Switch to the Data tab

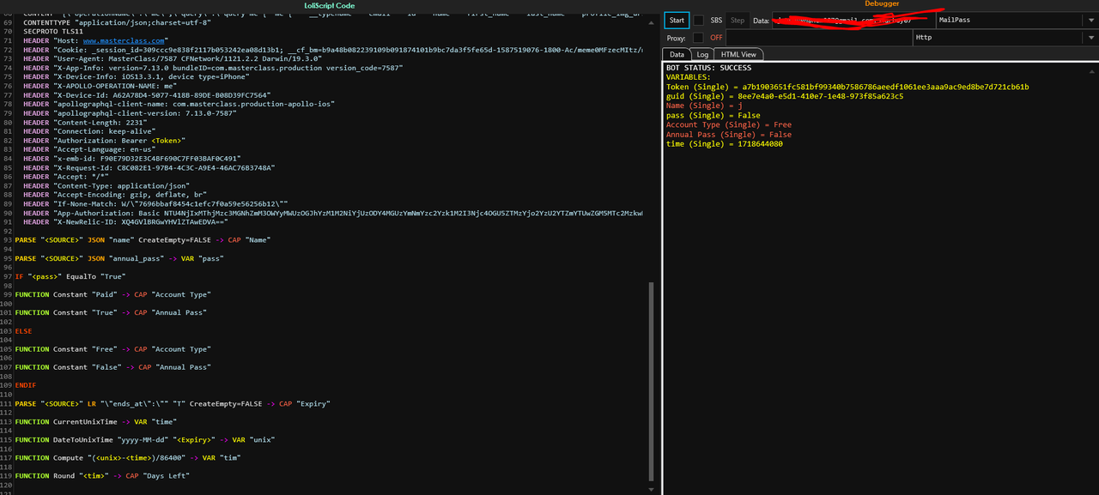[677, 54]
